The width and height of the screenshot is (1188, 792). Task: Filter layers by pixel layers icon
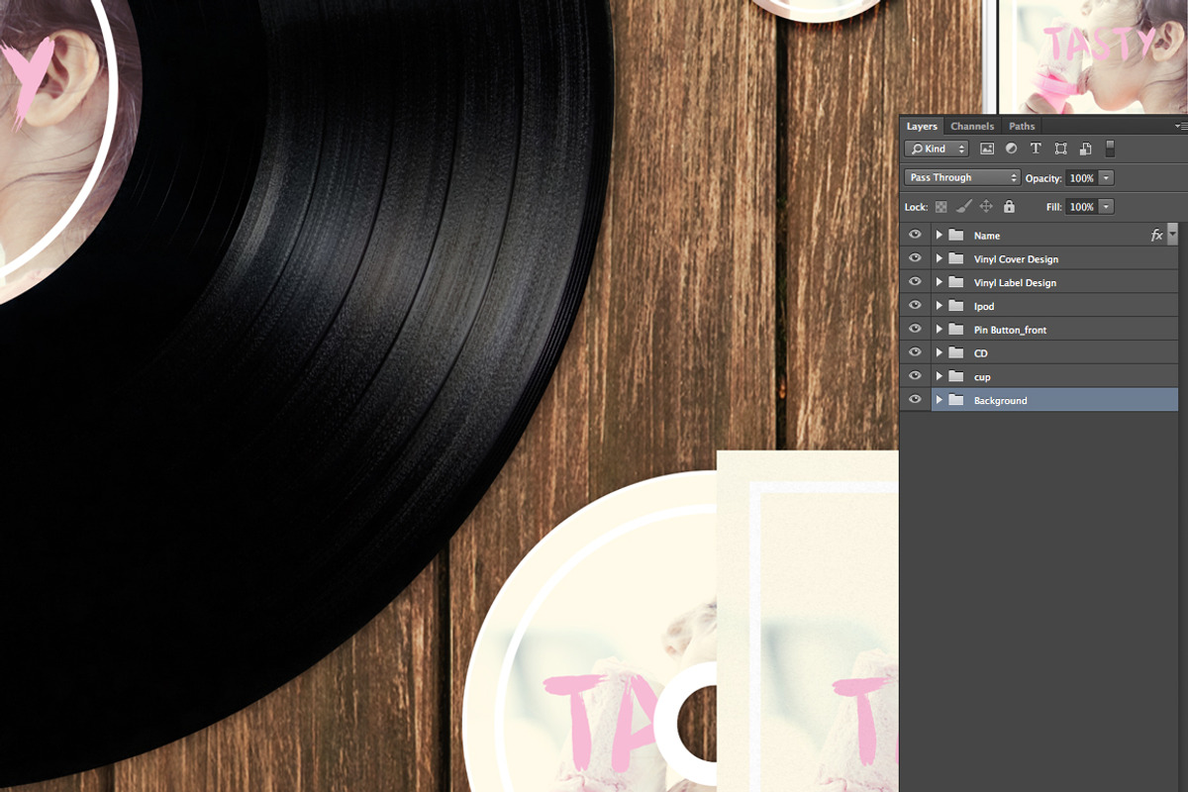point(987,148)
